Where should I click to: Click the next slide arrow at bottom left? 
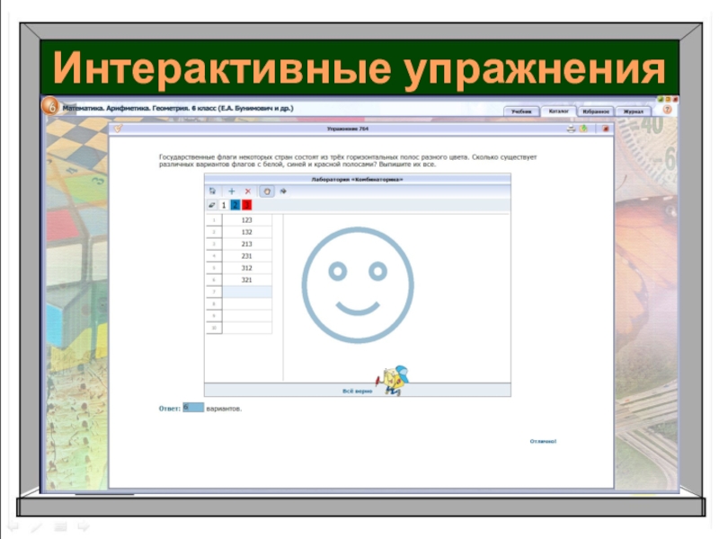(x=84, y=526)
